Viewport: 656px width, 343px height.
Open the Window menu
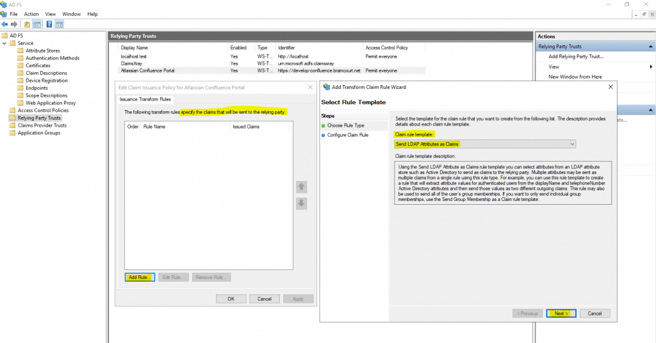coord(72,14)
